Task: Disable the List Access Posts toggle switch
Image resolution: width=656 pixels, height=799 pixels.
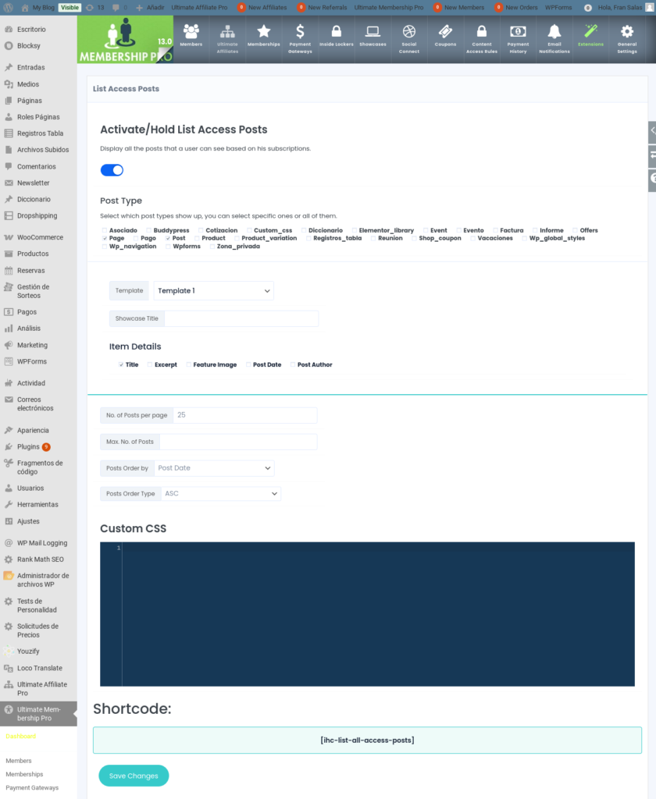Action: (x=112, y=170)
